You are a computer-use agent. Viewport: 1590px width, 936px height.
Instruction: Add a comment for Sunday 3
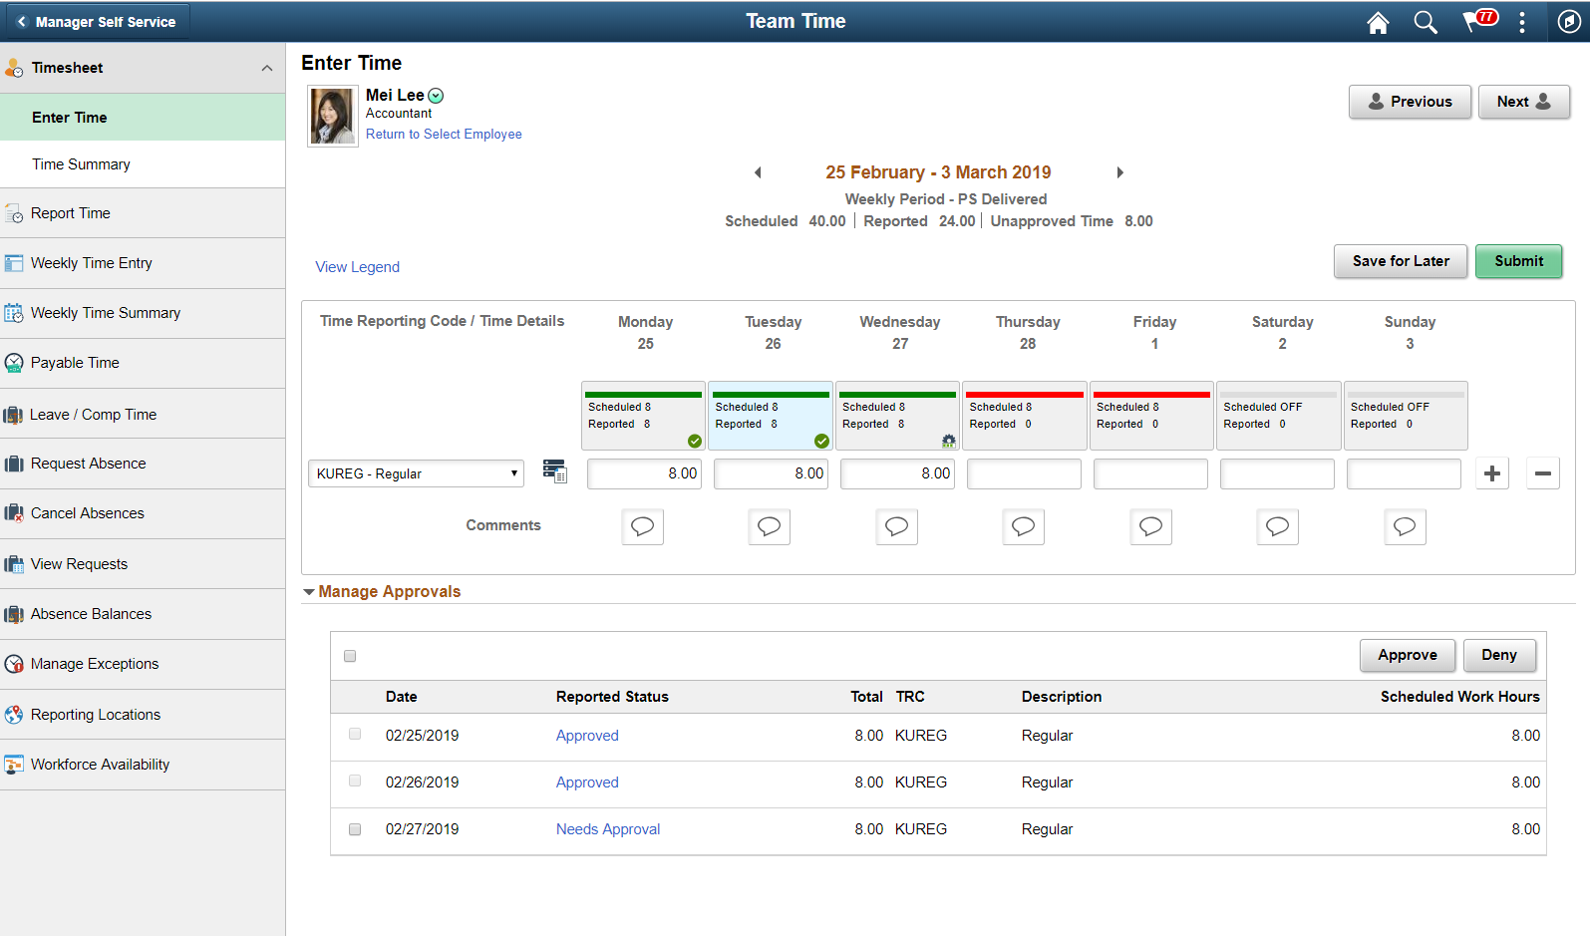(x=1406, y=526)
